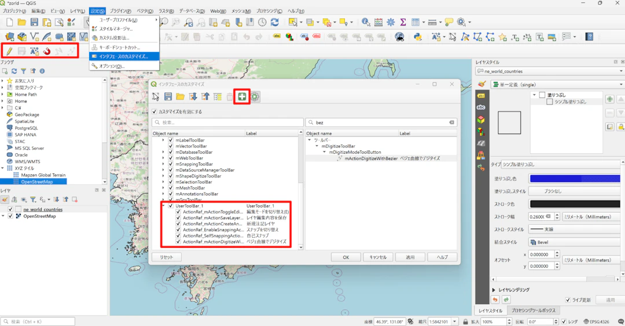Click the pencil toggle editing icon
Image resolution: width=625 pixels, height=326 pixels.
pos(9,51)
